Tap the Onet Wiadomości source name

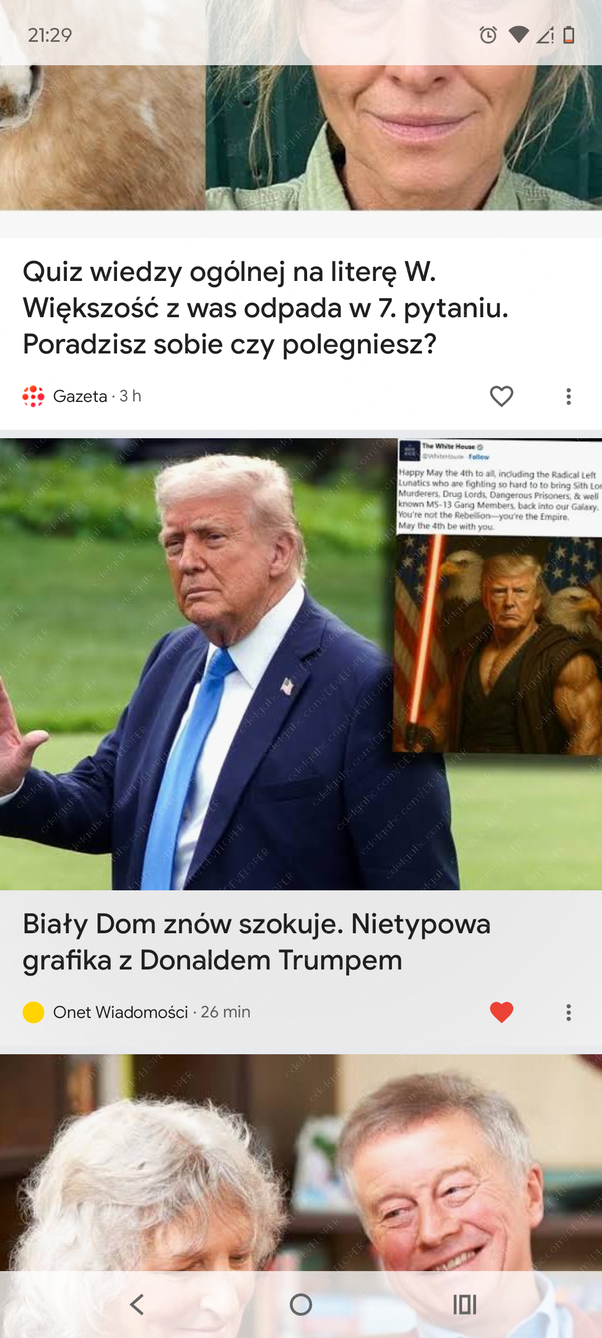pyautogui.click(x=120, y=1012)
